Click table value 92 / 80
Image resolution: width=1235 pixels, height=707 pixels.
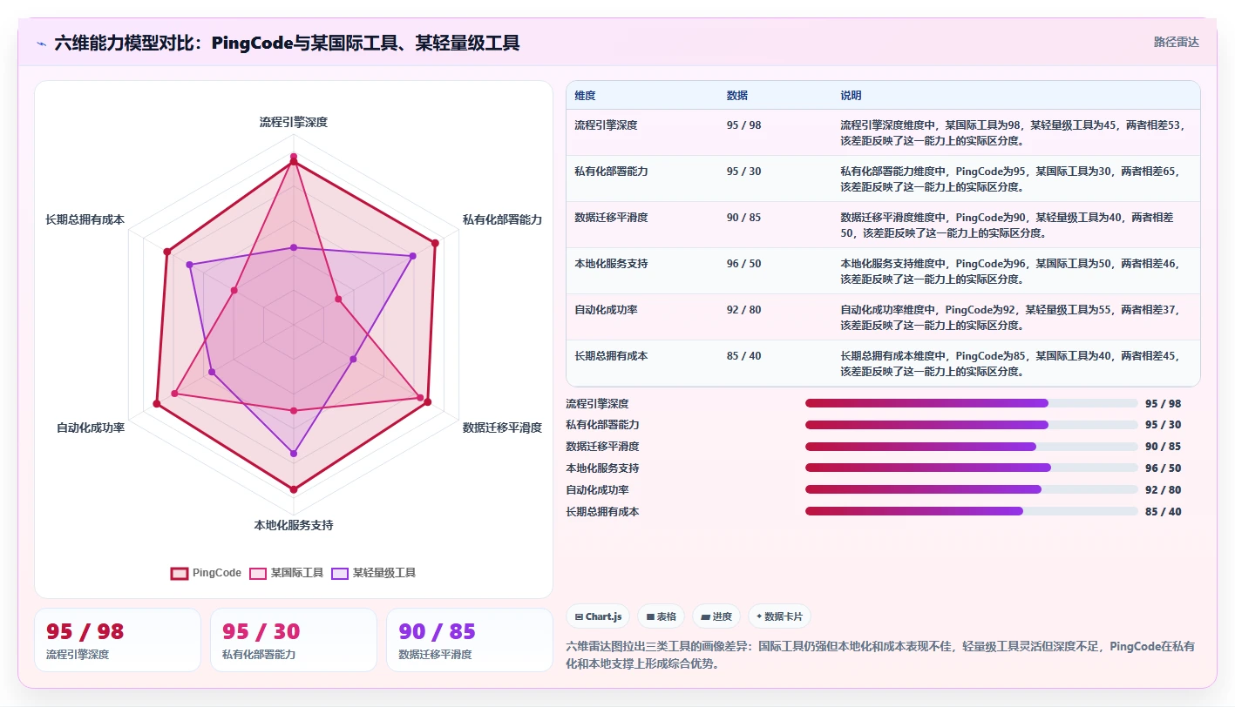click(x=743, y=310)
